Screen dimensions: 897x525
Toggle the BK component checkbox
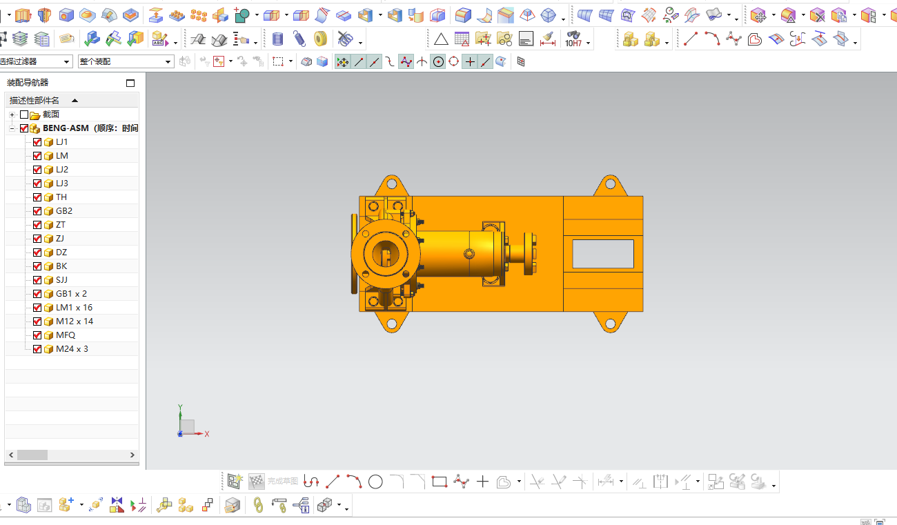[37, 266]
